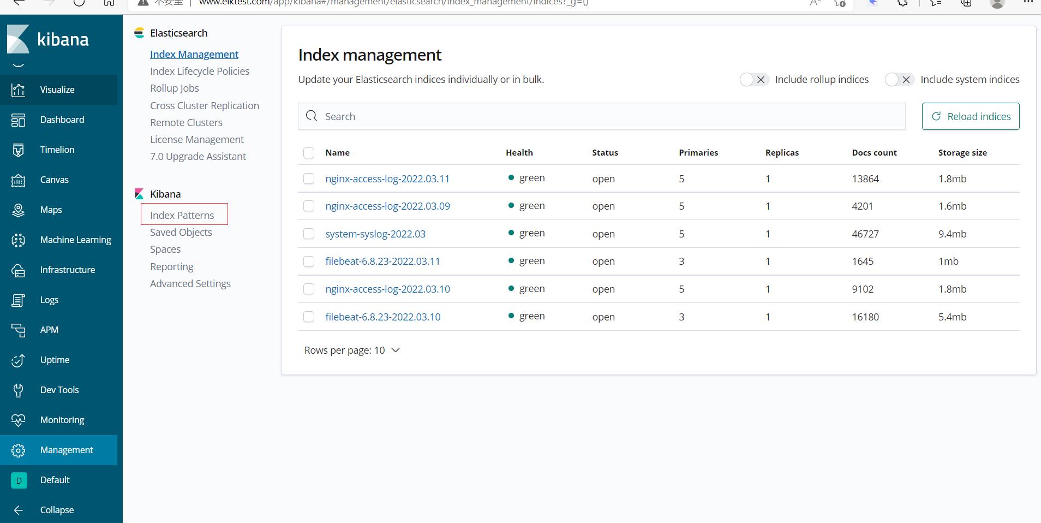Open Spaces section
Viewport: 1041px width, 523px height.
(x=165, y=249)
